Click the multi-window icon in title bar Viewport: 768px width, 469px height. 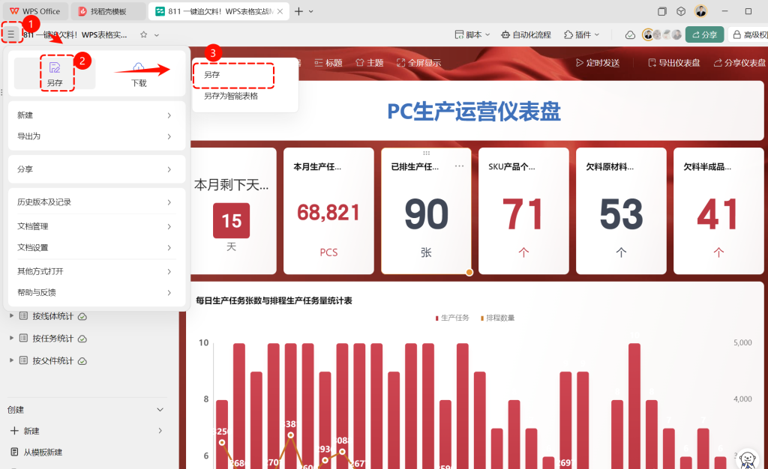coord(661,11)
